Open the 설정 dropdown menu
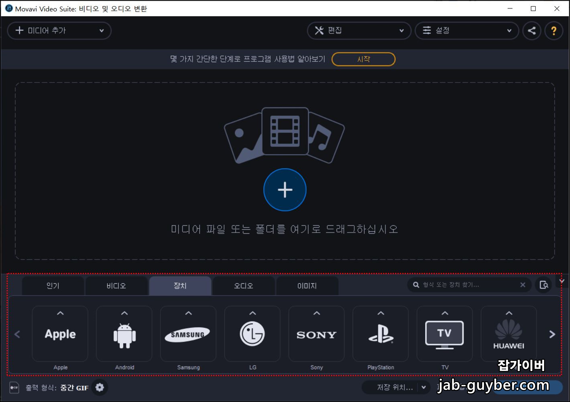 click(467, 31)
